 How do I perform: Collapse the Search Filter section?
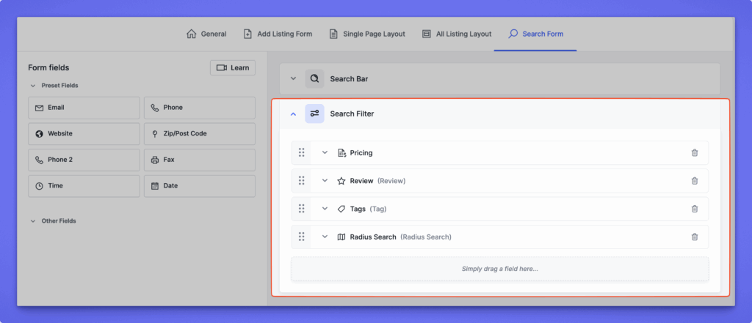point(293,114)
